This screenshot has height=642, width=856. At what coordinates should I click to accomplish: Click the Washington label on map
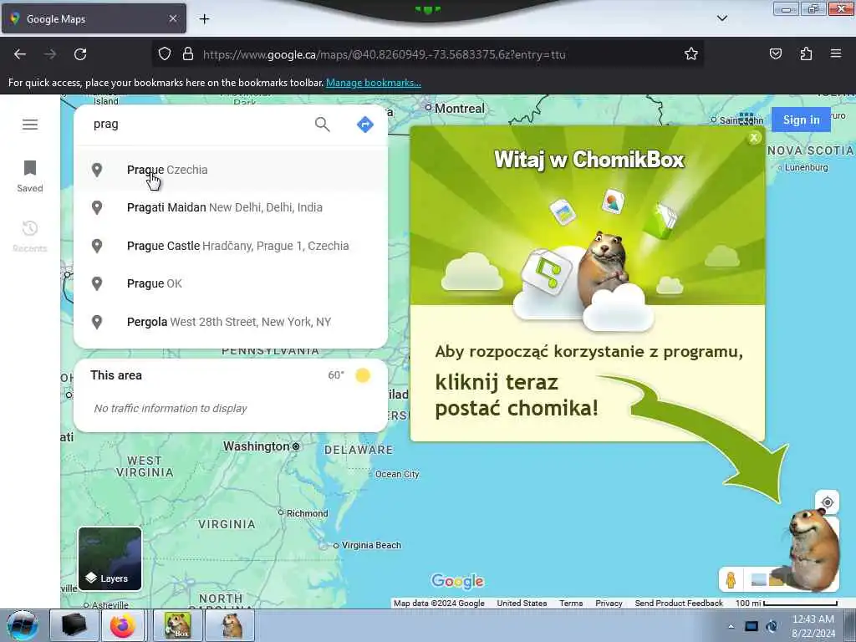click(x=256, y=446)
